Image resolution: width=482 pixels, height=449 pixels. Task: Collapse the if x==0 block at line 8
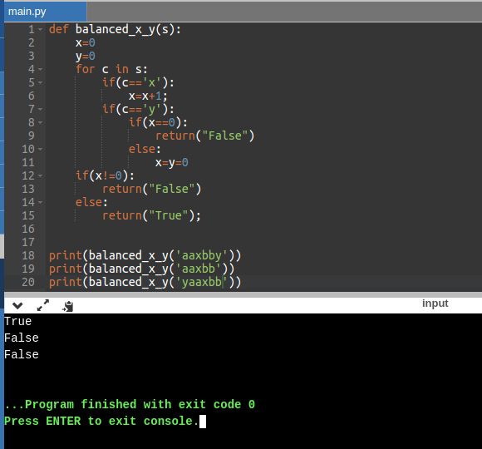coord(40,123)
